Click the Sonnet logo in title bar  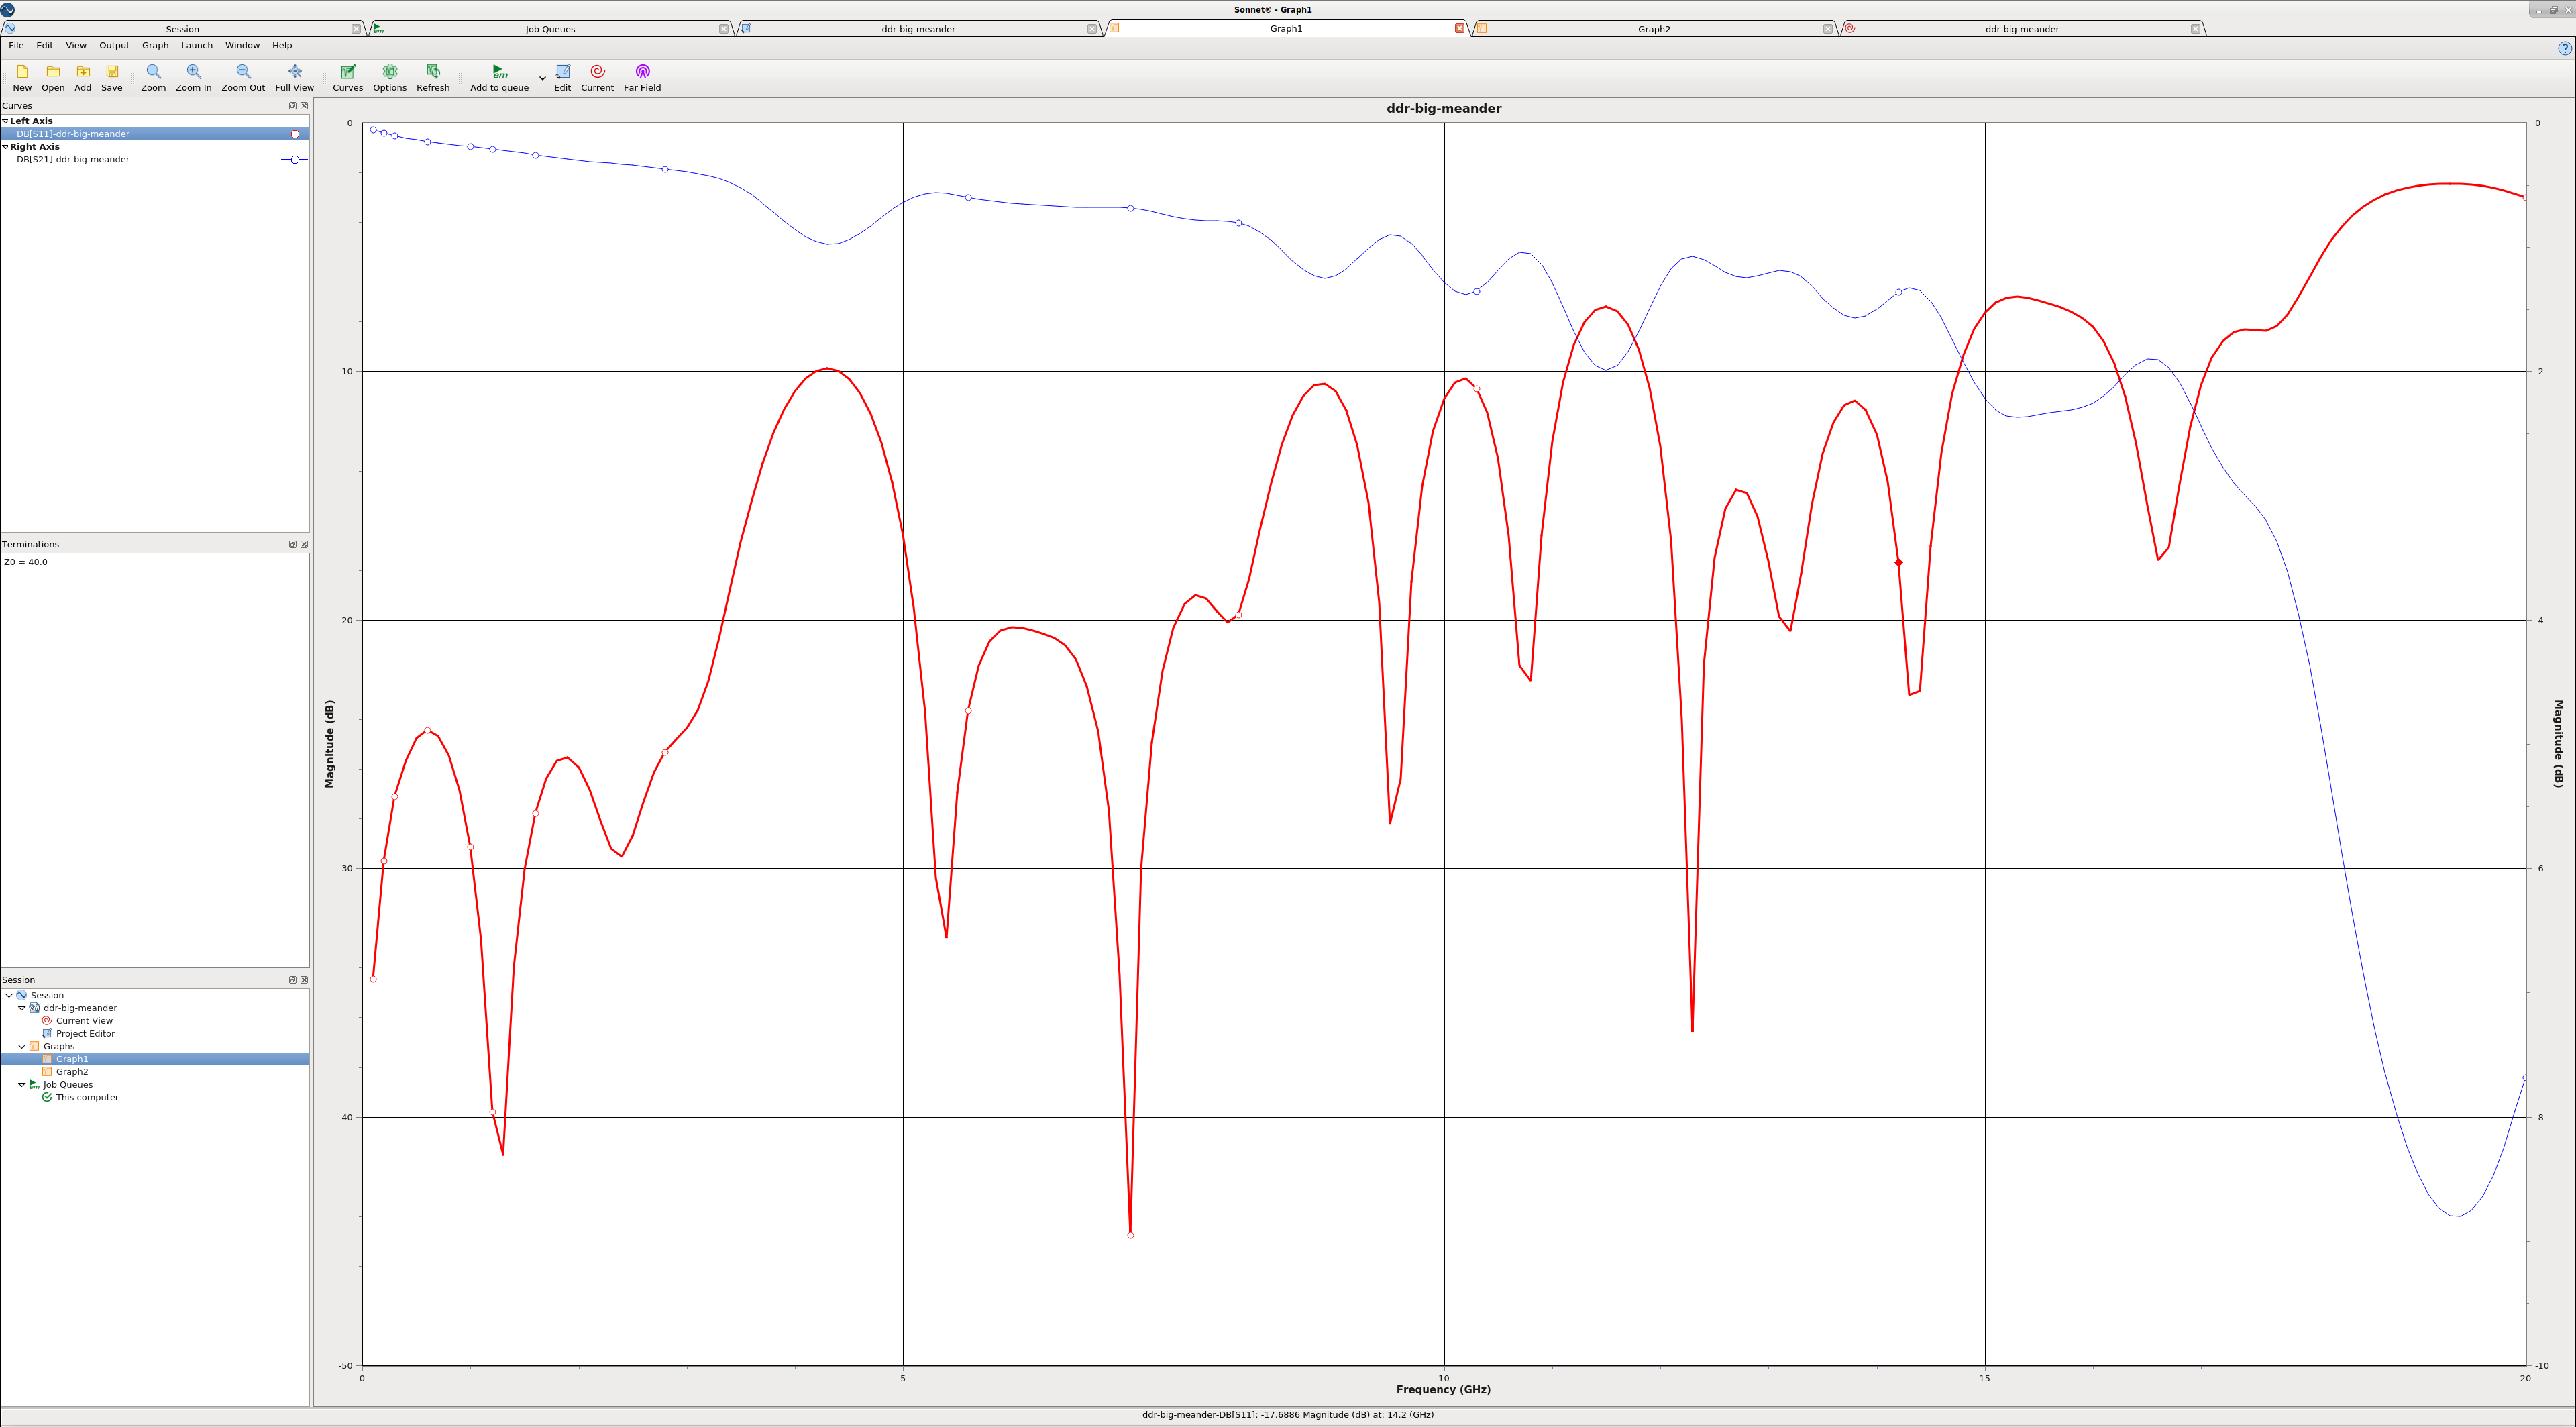[x=8, y=9]
